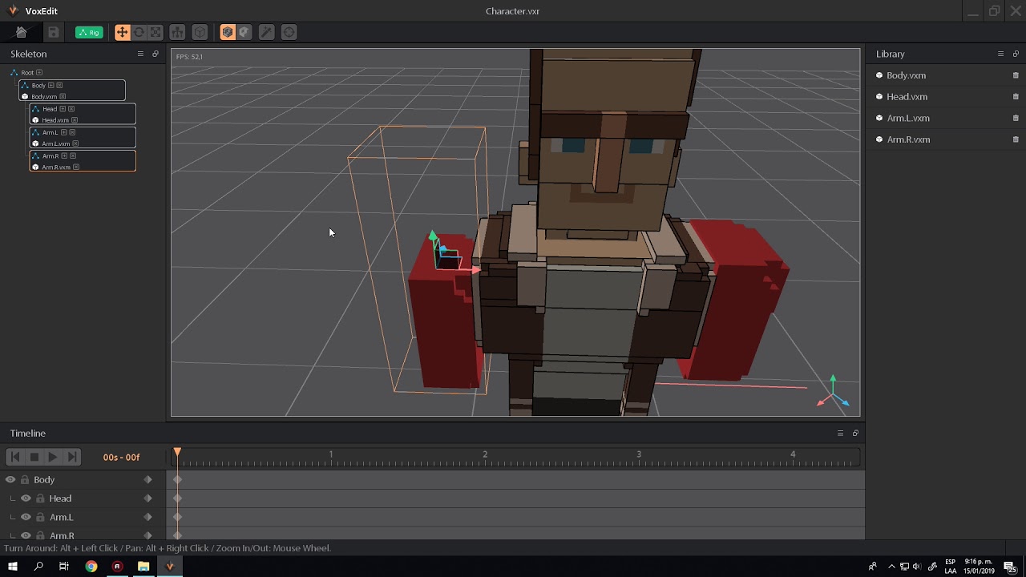Image resolution: width=1026 pixels, height=577 pixels.
Task: Click the orange playhead marker on timeline
Action: click(x=177, y=453)
